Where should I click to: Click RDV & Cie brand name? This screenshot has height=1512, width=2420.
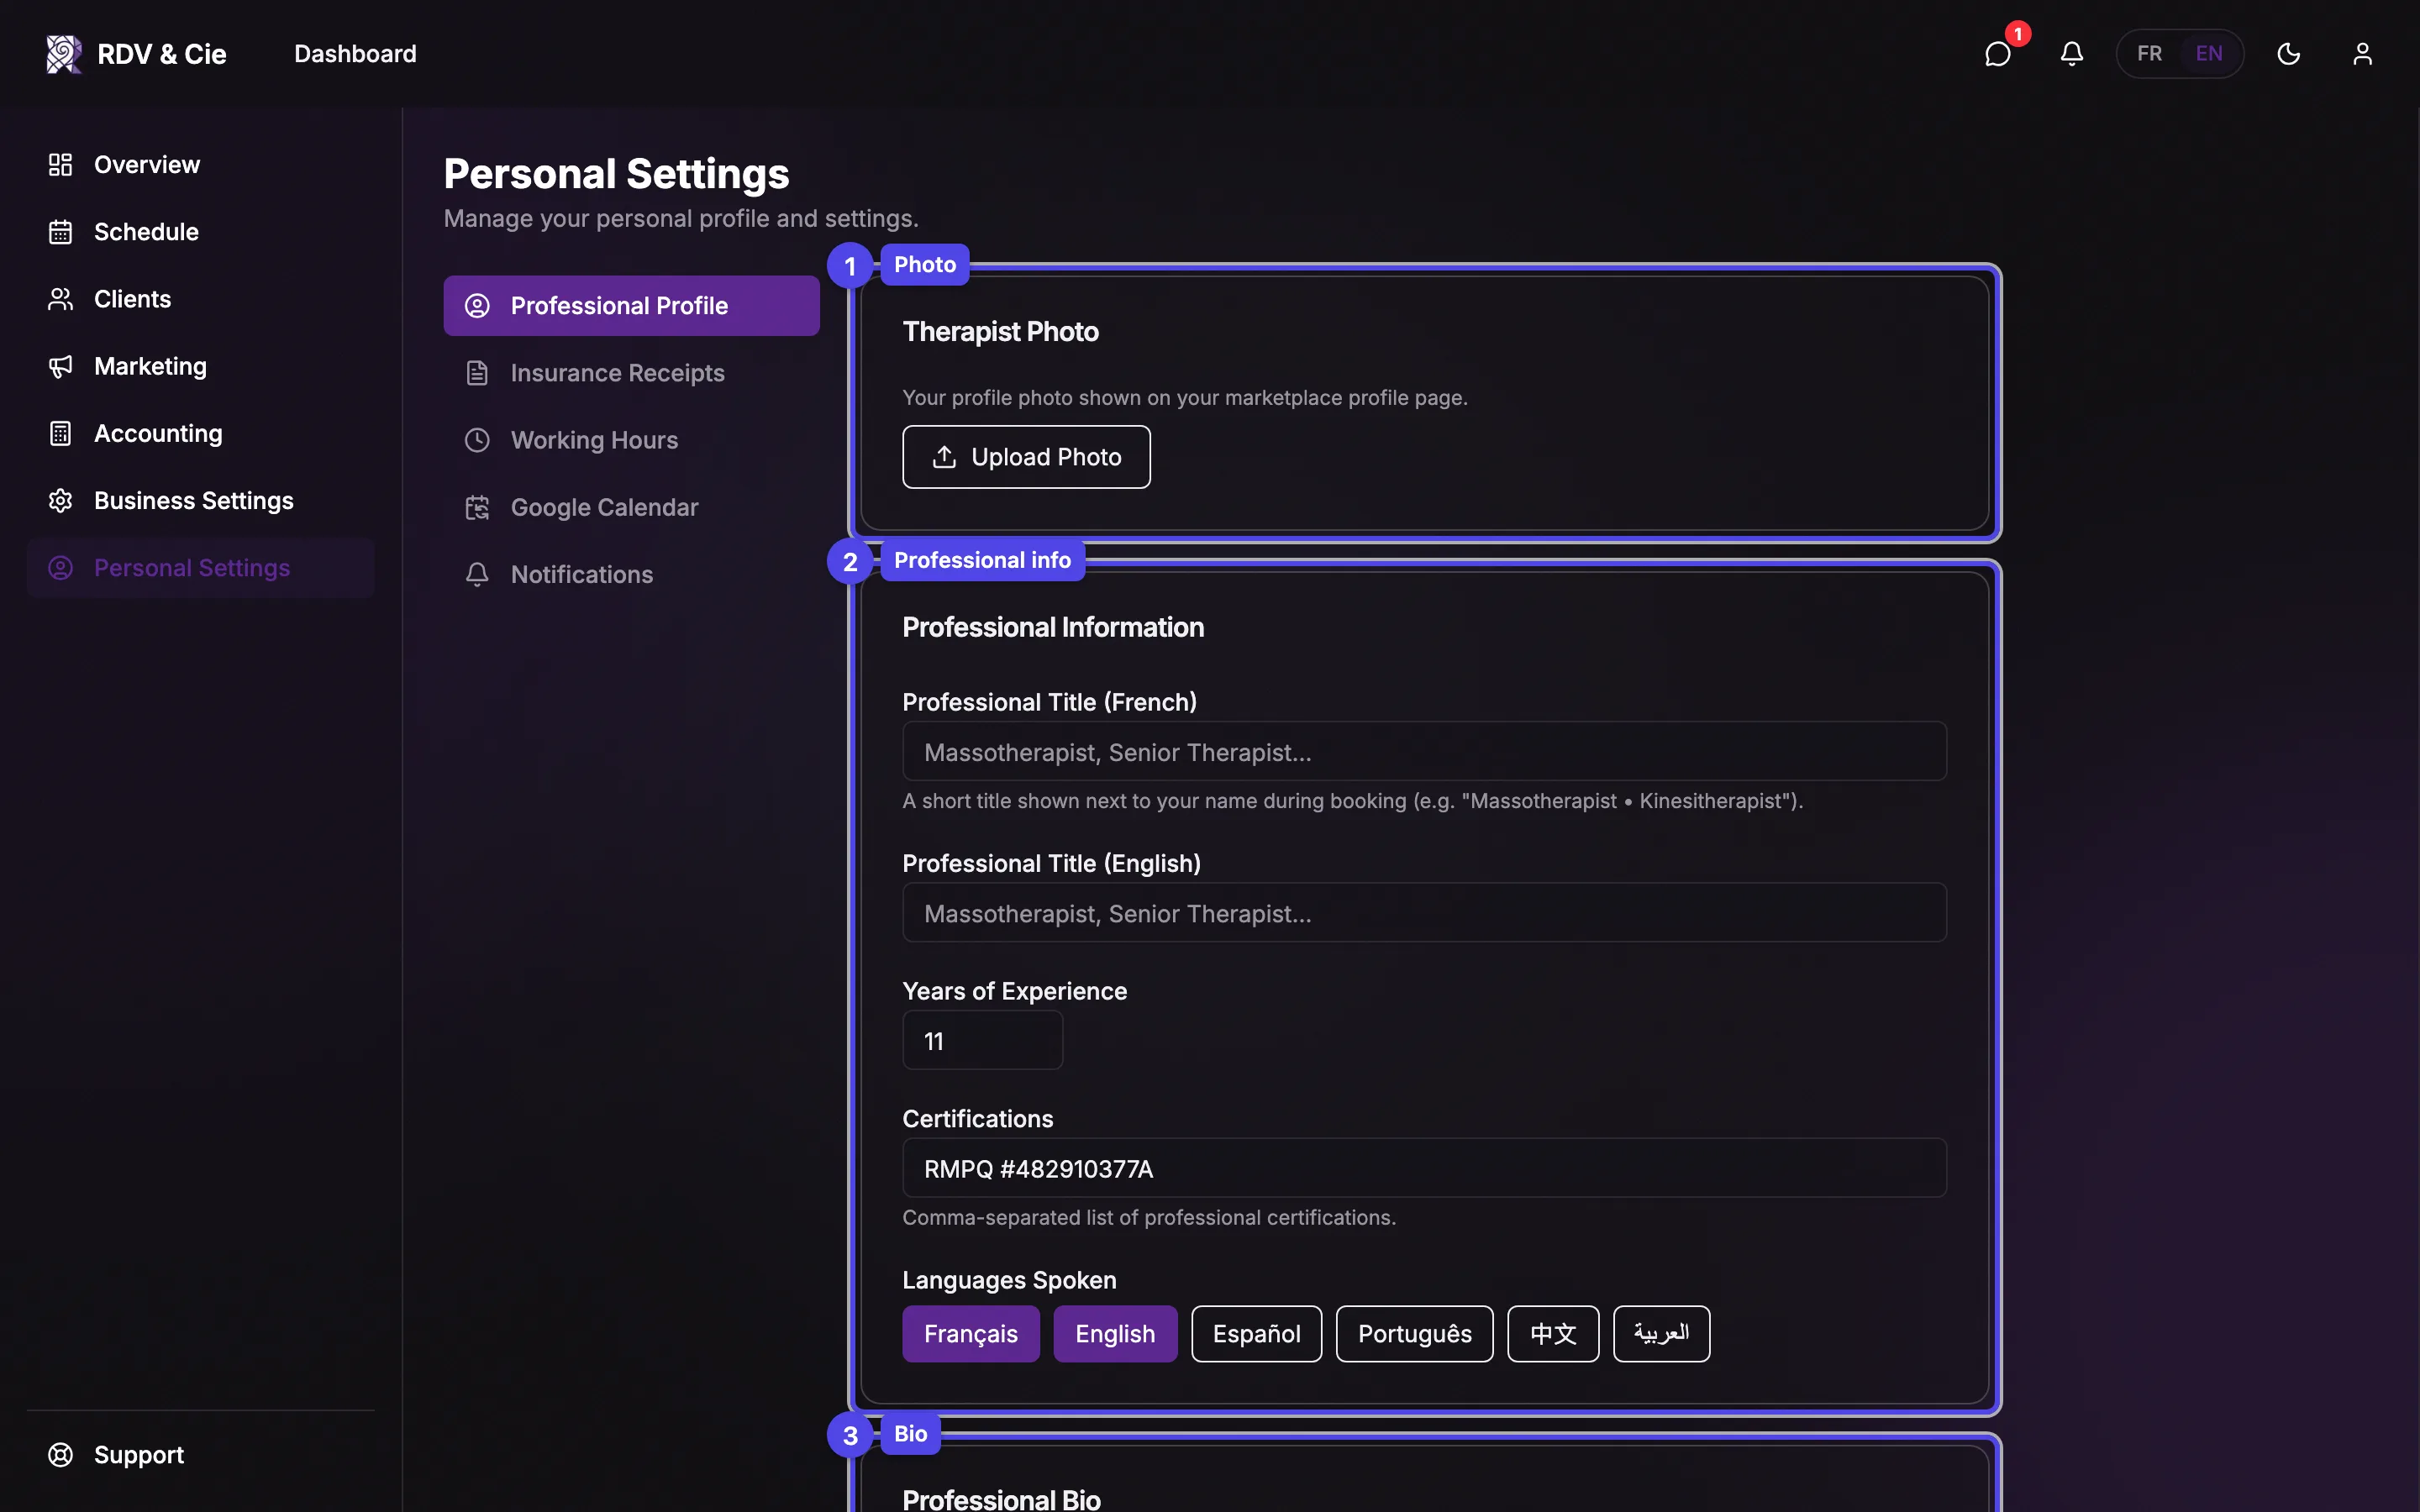[162, 54]
